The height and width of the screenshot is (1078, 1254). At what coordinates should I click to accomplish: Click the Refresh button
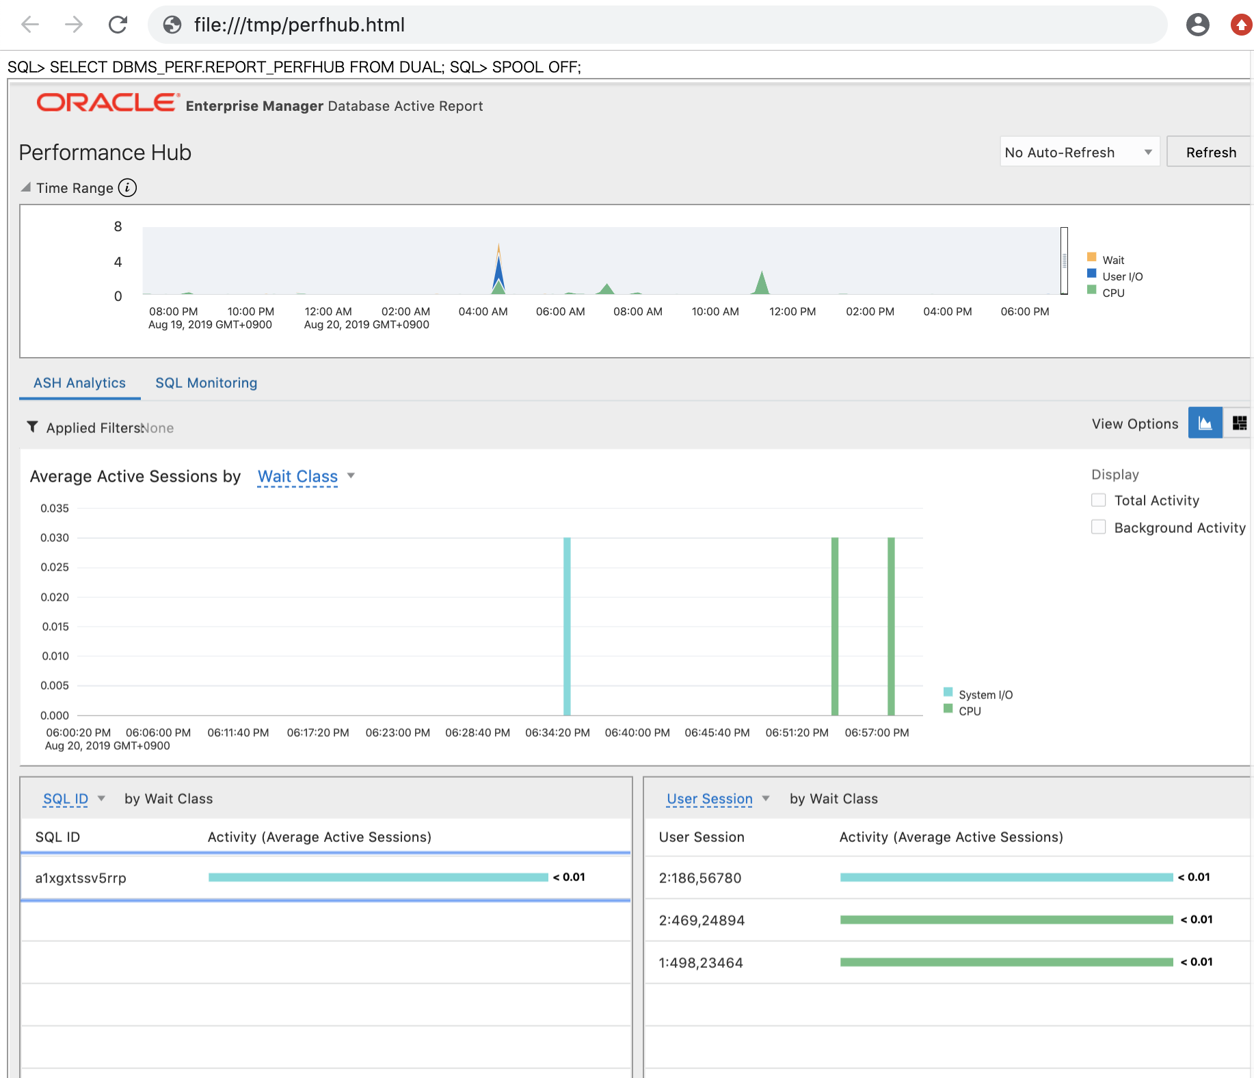[1210, 152]
